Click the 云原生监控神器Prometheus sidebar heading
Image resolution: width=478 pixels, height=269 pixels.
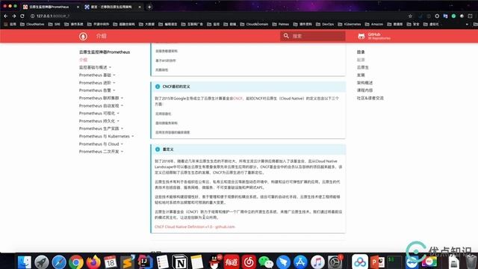[105, 52]
